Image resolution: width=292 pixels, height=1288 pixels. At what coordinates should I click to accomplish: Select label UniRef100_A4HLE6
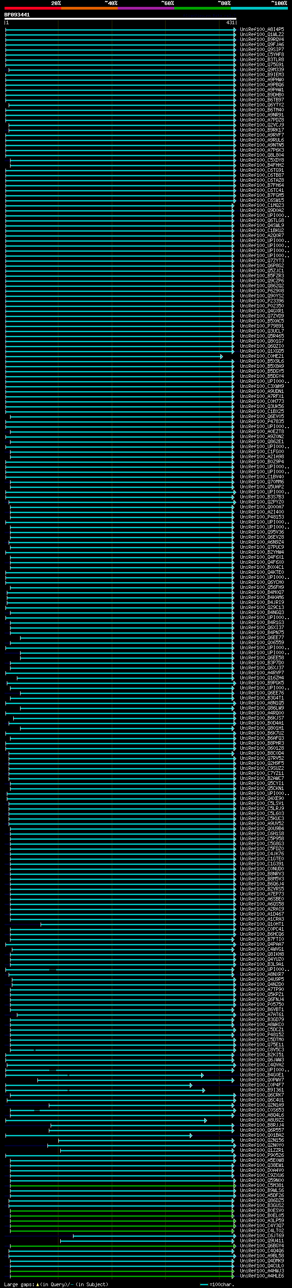(x=261, y=1277)
